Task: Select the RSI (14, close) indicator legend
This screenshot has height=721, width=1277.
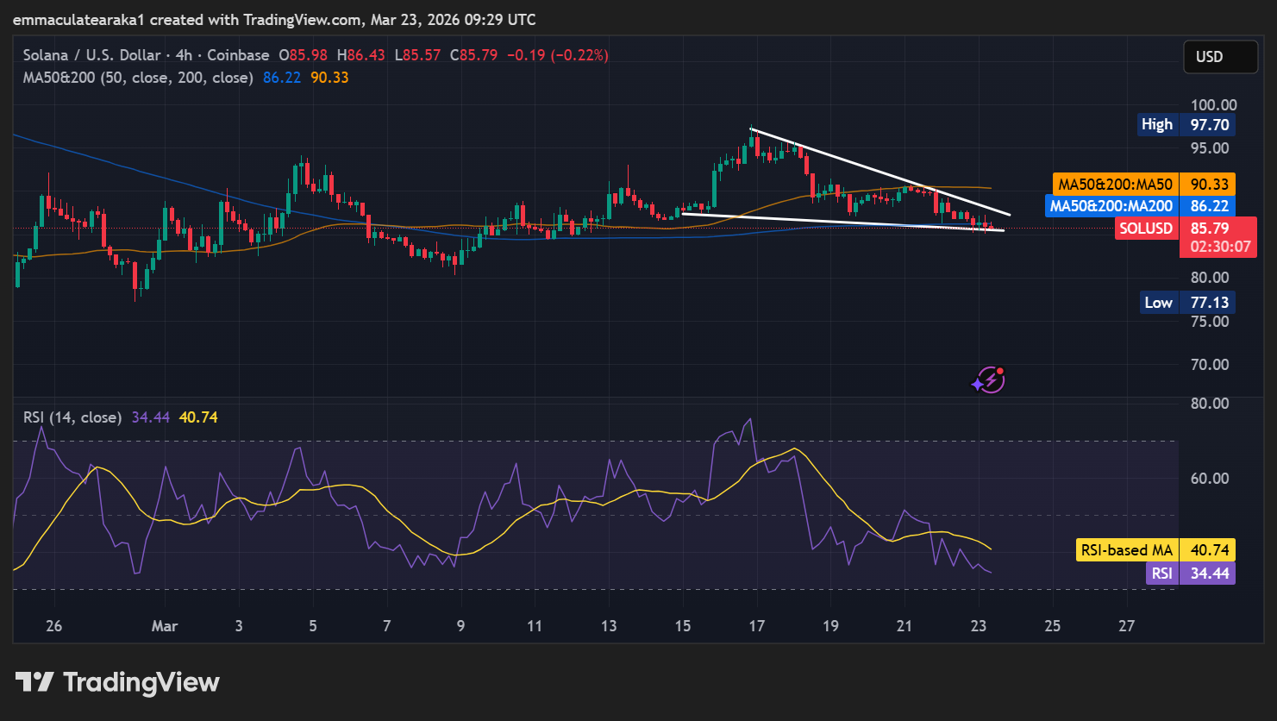Action: (72, 417)
